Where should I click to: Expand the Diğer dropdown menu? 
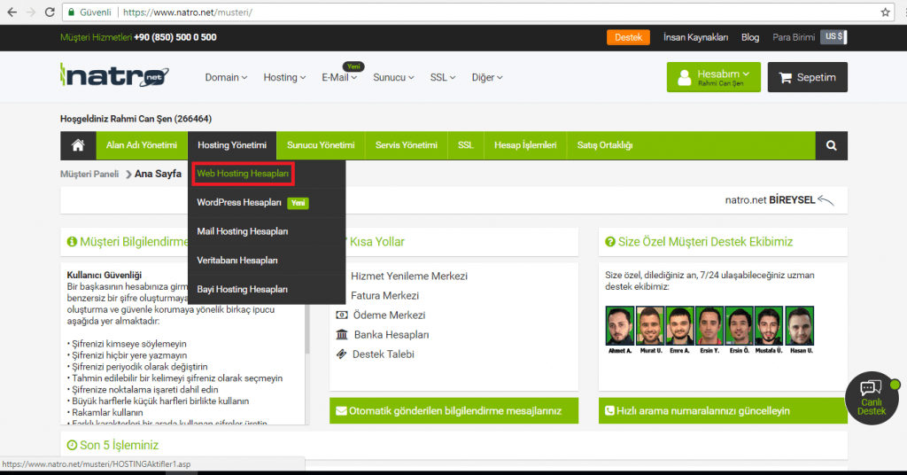click(x=487, y=77)
